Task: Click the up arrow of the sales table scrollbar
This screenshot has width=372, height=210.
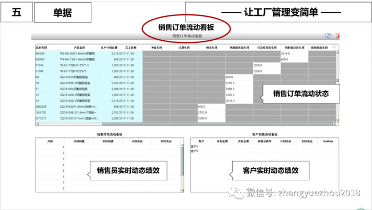Action: point(182,146)
